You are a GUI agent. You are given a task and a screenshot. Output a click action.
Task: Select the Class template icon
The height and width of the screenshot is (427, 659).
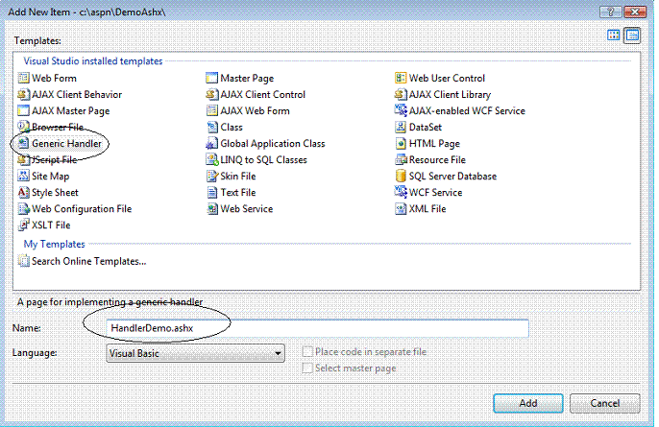tap(211, 127)
